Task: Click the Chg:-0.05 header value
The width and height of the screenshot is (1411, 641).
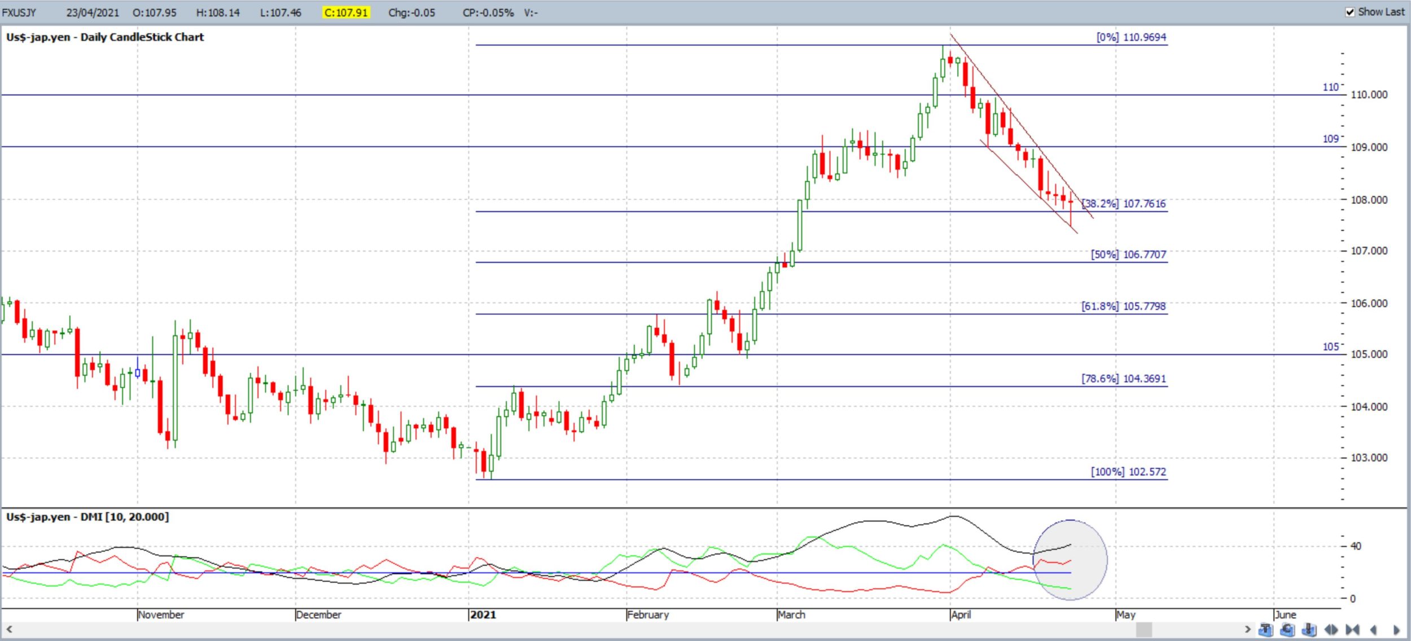Action: click(x=412, y=12)
